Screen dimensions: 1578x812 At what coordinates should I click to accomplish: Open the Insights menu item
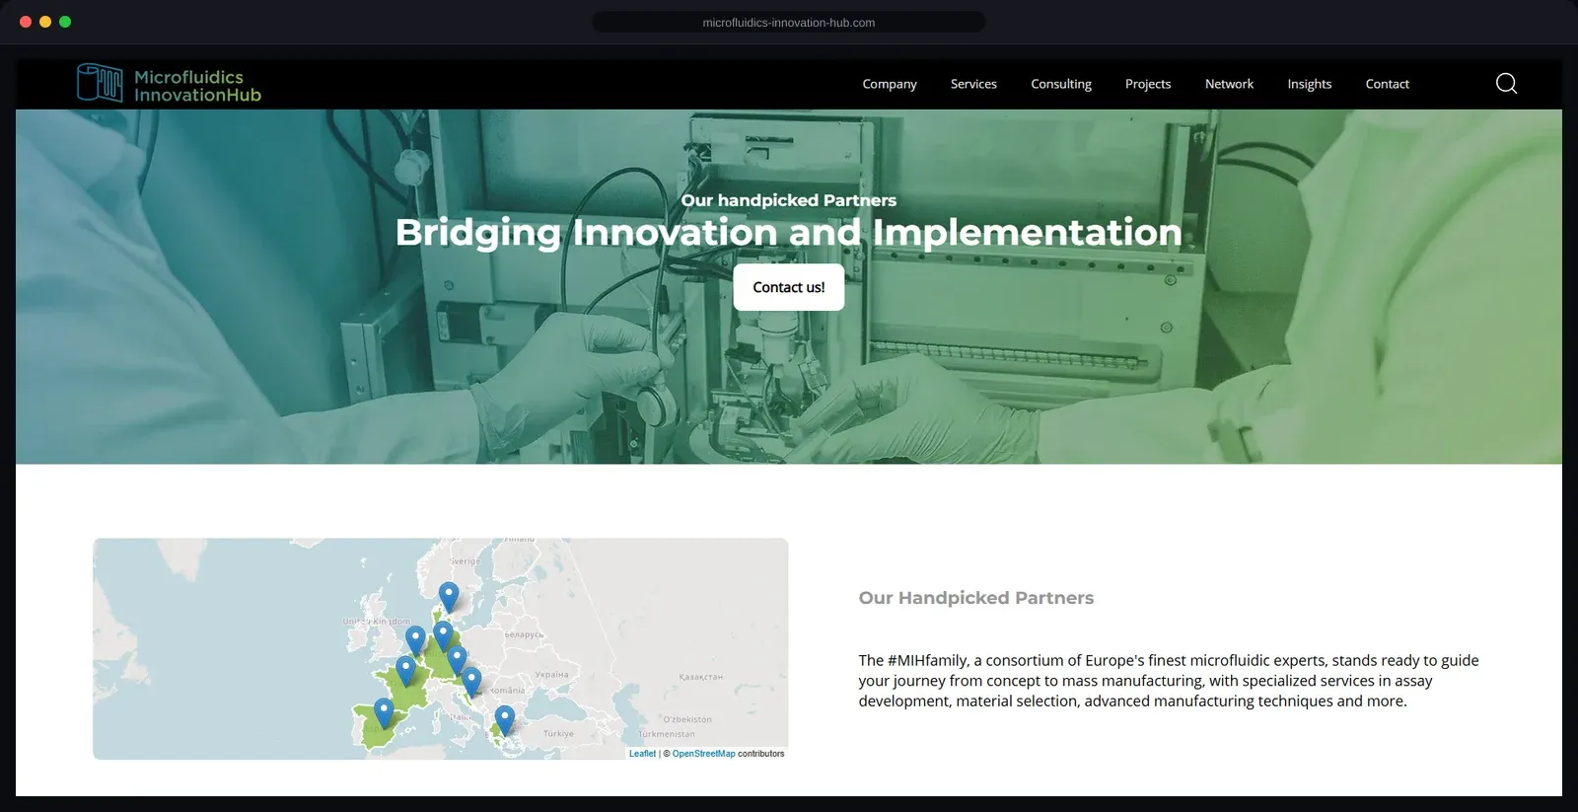pyautogui.click(x=1310, y=84)
